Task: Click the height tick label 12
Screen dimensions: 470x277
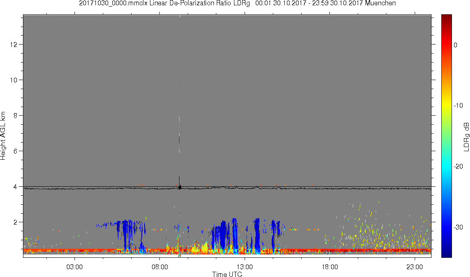Action: point(14,45)
